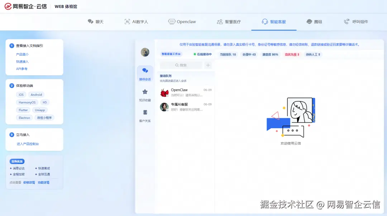387x216 pixels.
Task: Select the Electron platform tag
Action: [24, 118]
